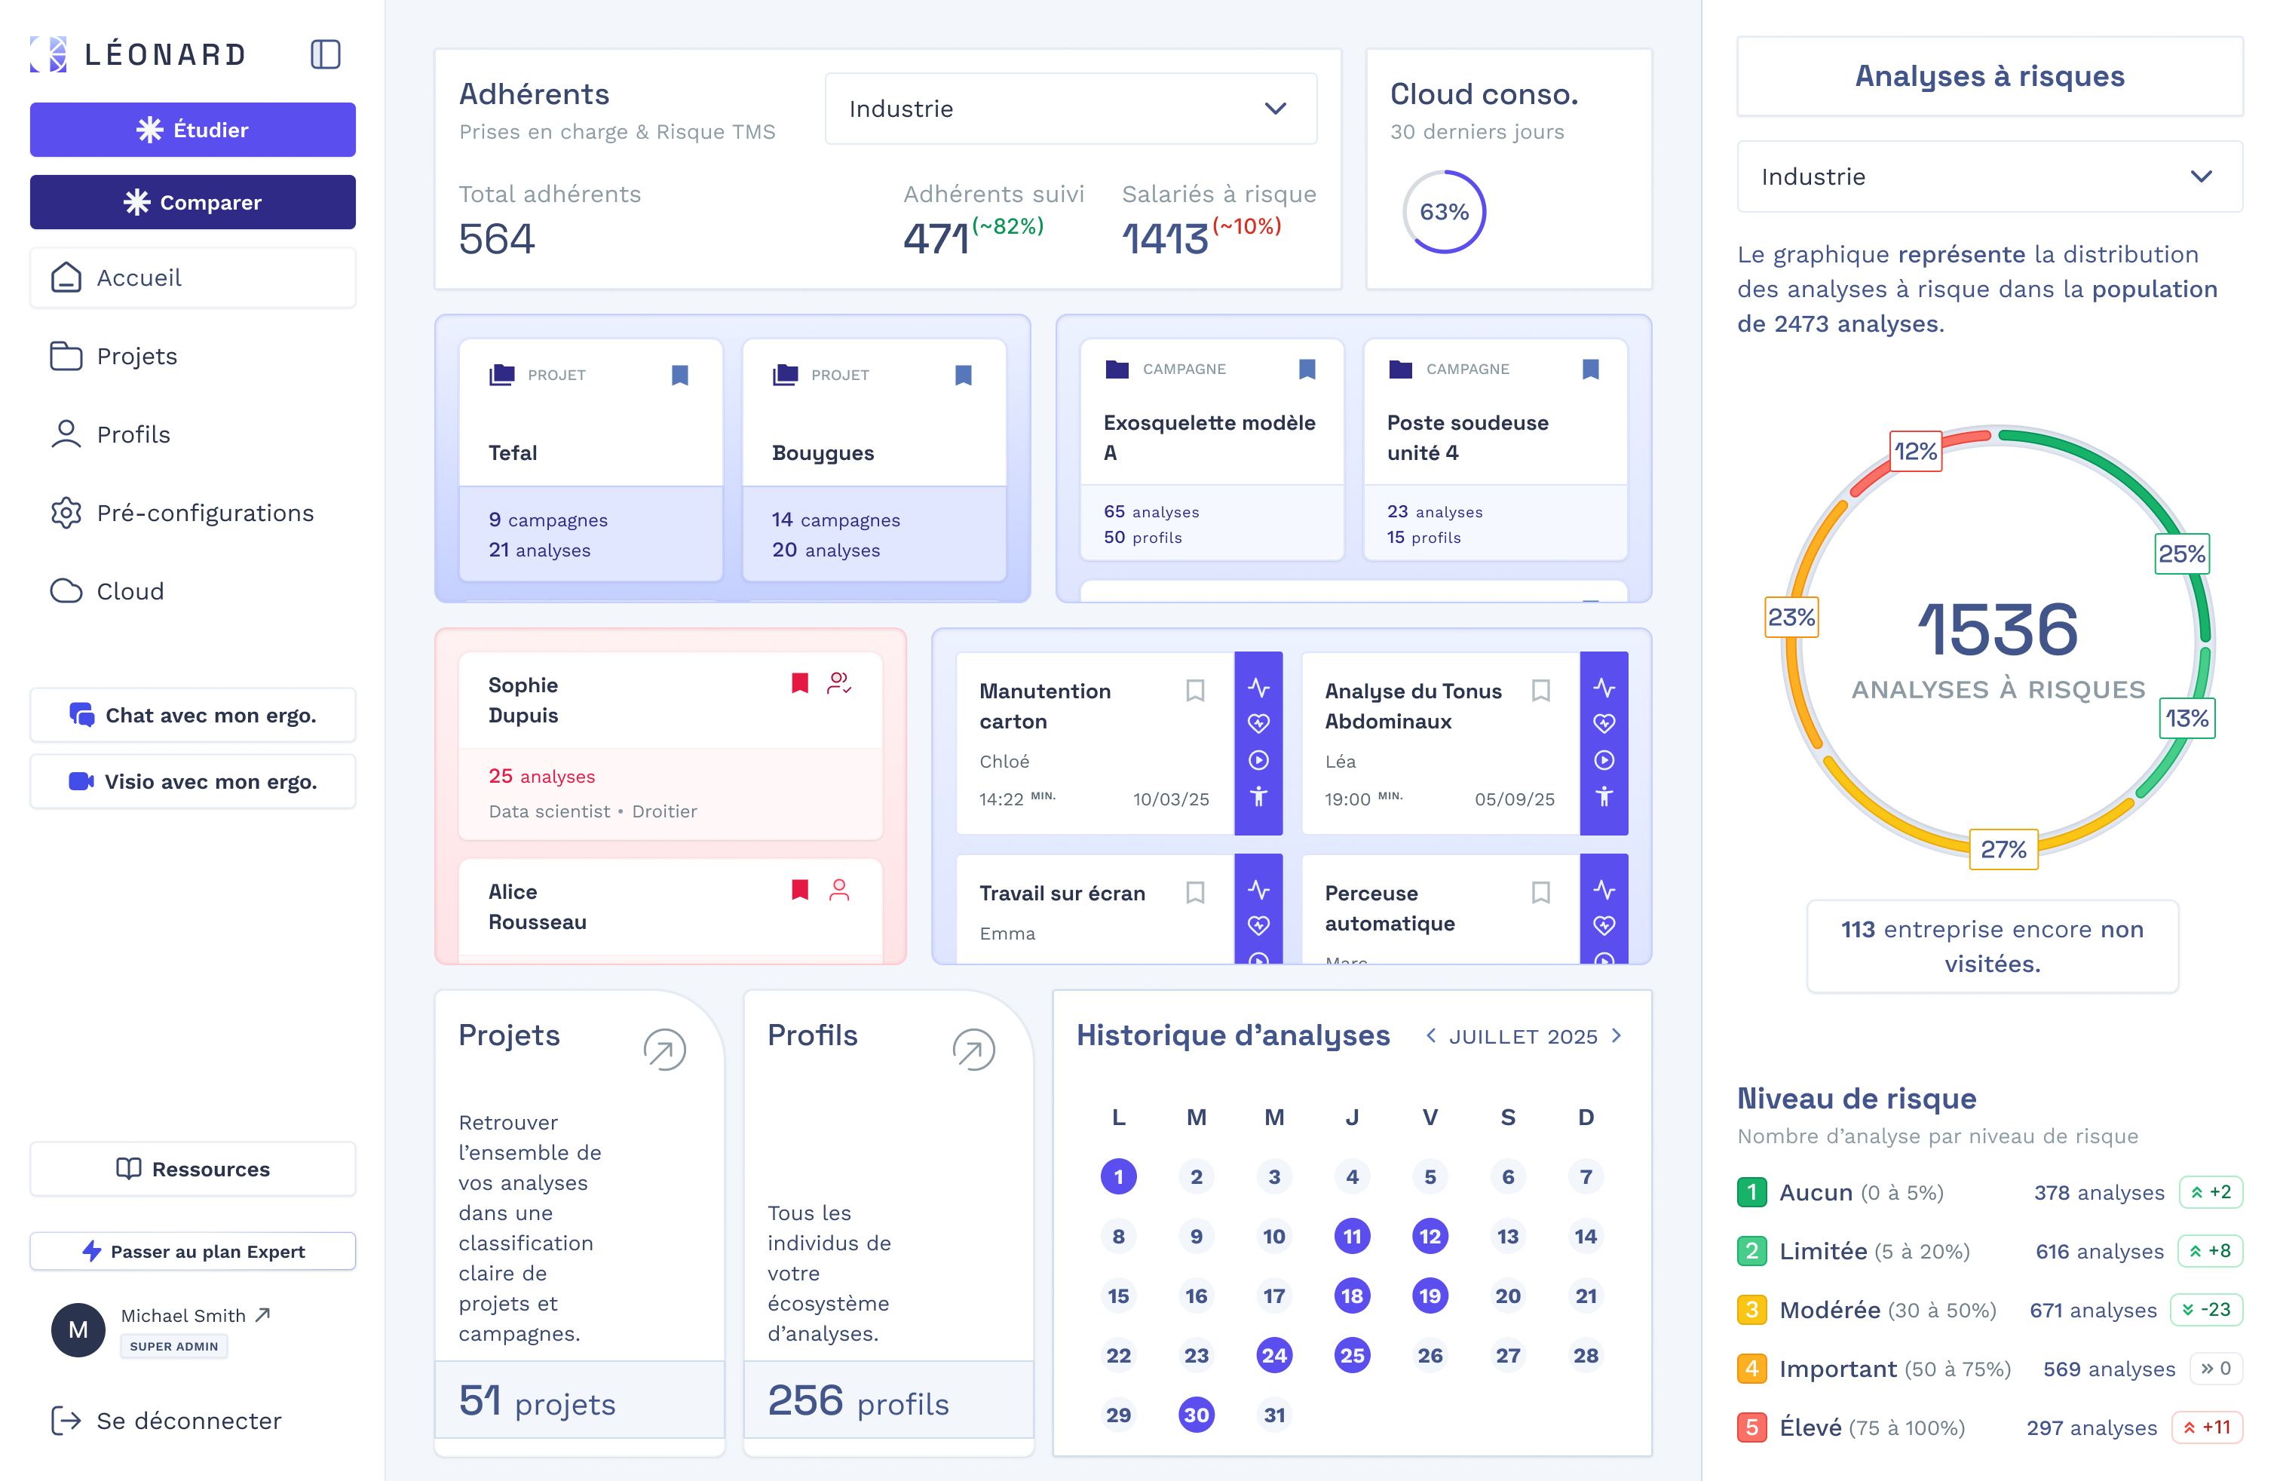Open Projets card via arrow icon
Screen dimensions: 2280x1481
click(664, 1050)
